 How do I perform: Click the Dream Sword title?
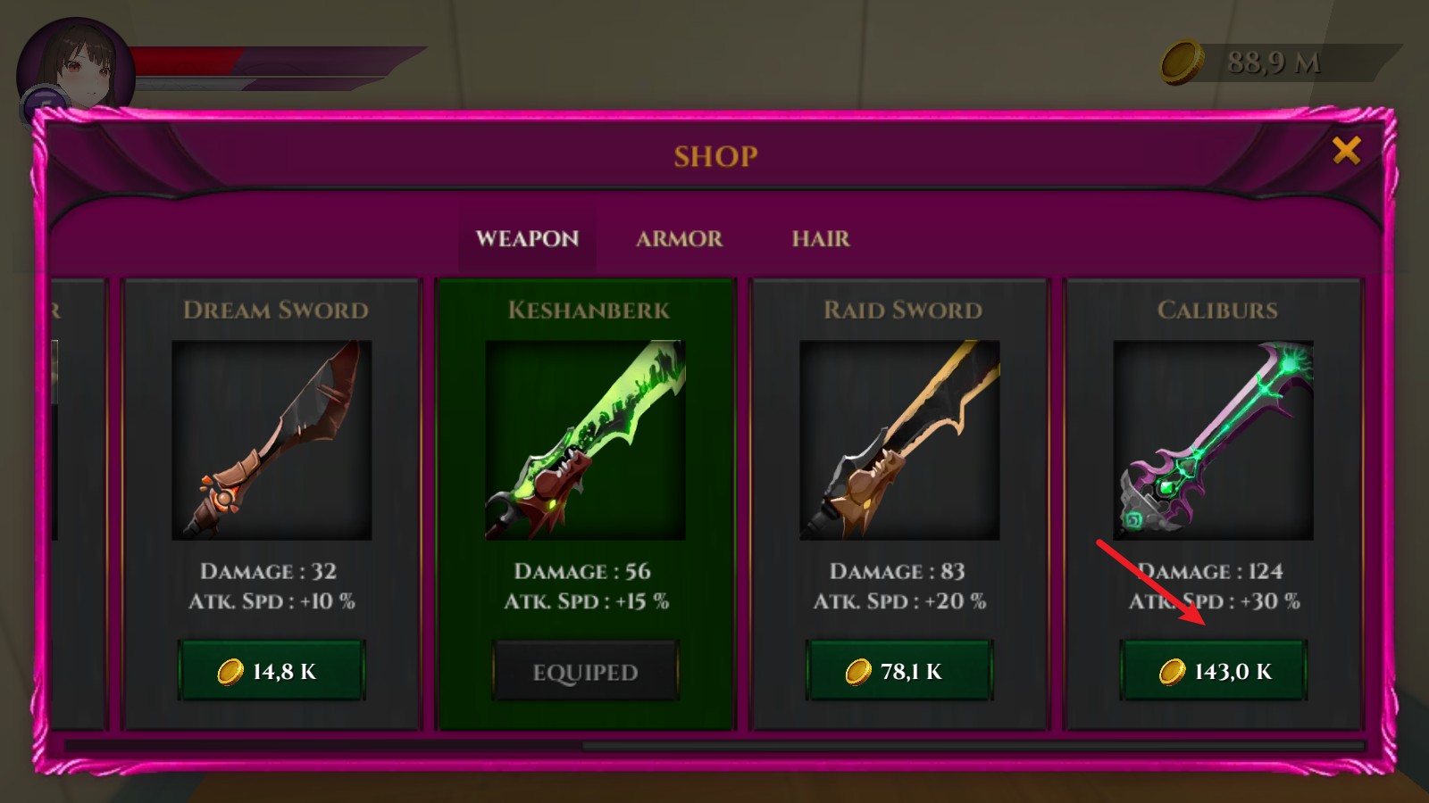click(275, 310)
